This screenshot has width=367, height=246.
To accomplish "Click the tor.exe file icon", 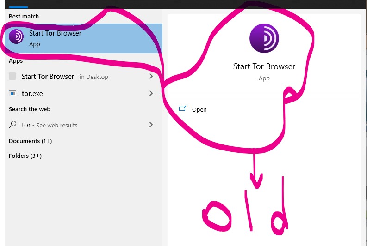I will (x=12, y=93).
